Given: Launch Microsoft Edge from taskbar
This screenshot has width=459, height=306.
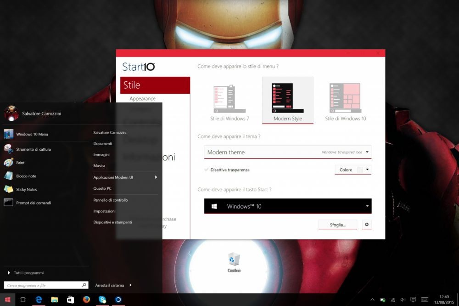Looking at the screenshot, I should [39, 300].
